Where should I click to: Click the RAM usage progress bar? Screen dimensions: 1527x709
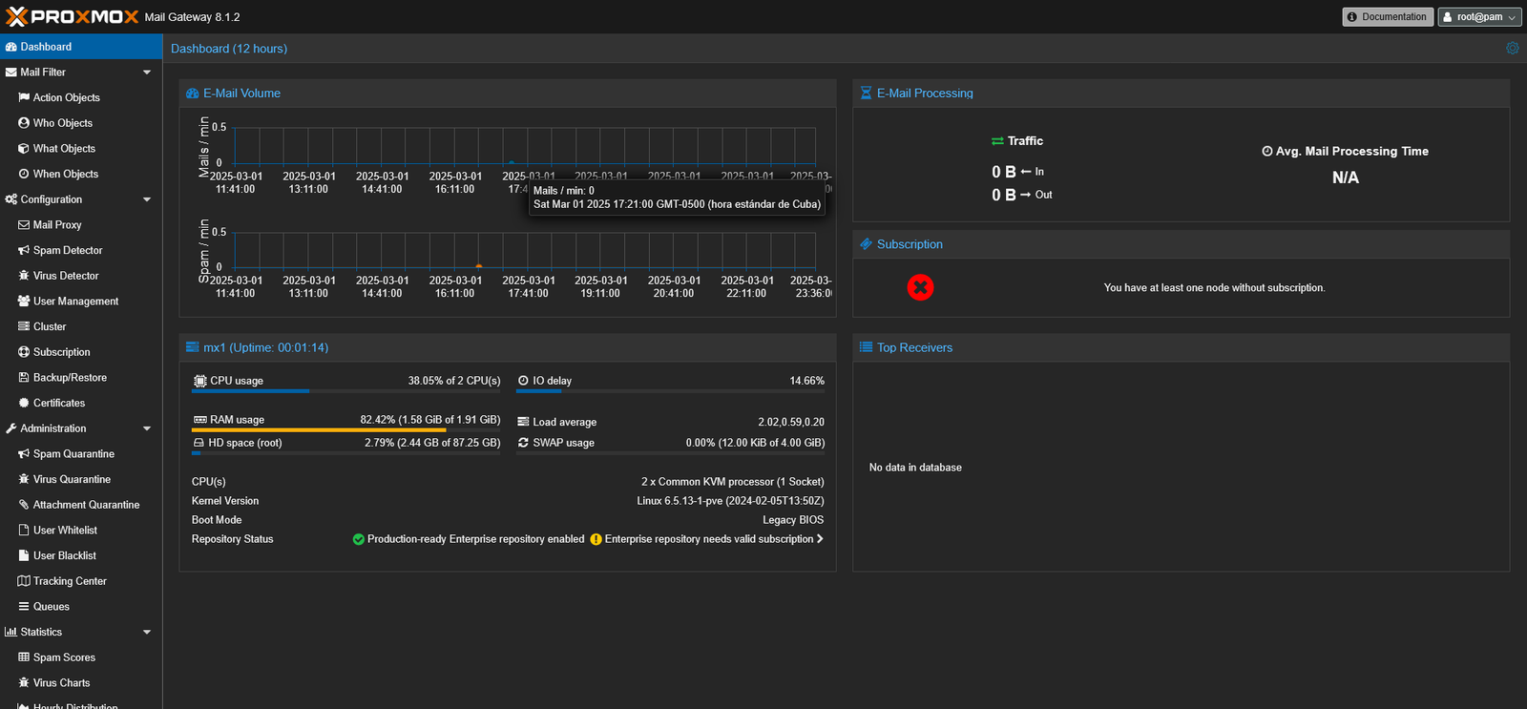[x=346, y=430]
